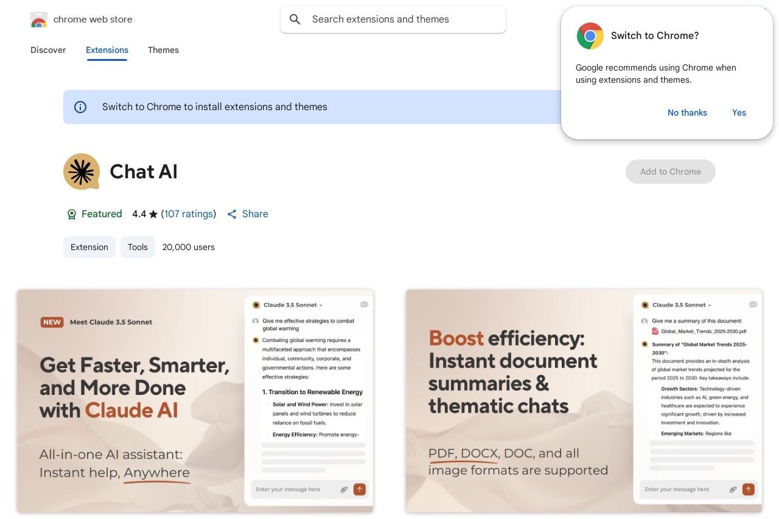This screenshot has width=779, height=519.
Task: Click the Tools category chip
Action: pos(138,247)
